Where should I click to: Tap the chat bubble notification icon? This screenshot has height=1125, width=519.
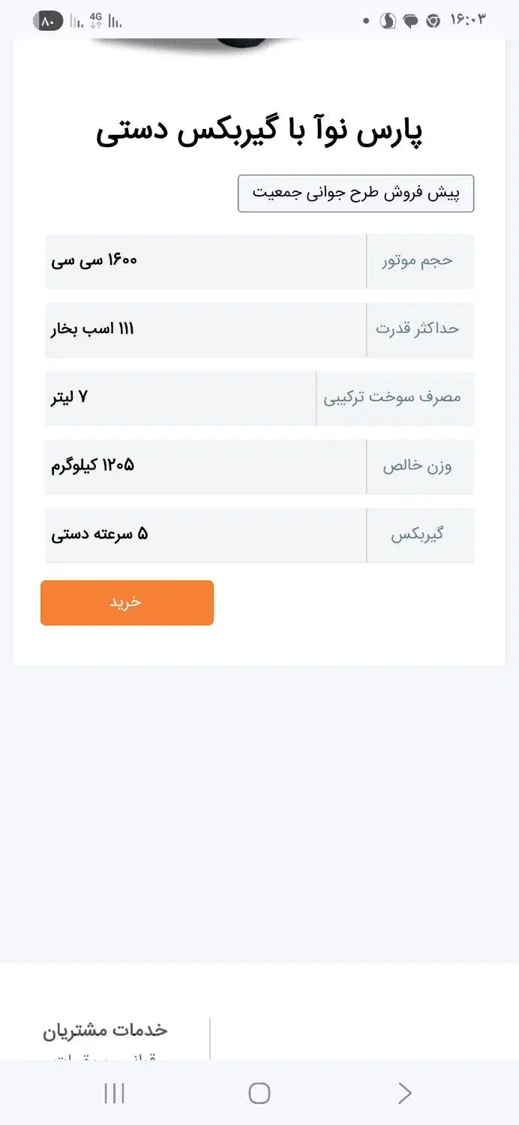coord(410,21)
